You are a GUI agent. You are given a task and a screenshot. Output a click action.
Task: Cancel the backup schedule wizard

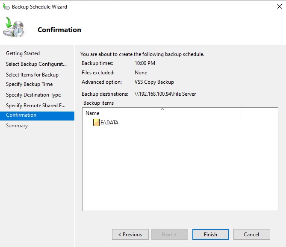[x=251, y=234]
